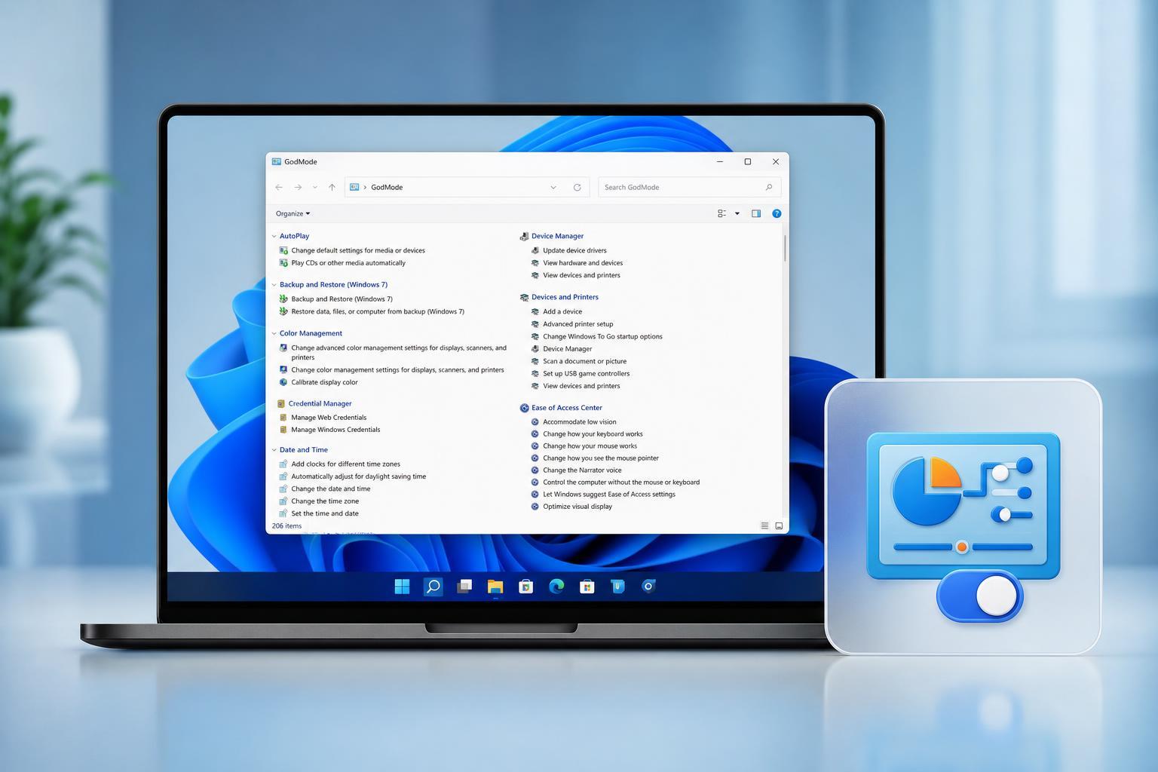
Task: Select Change how you see the mouse pointer
Action: (601, 458)
